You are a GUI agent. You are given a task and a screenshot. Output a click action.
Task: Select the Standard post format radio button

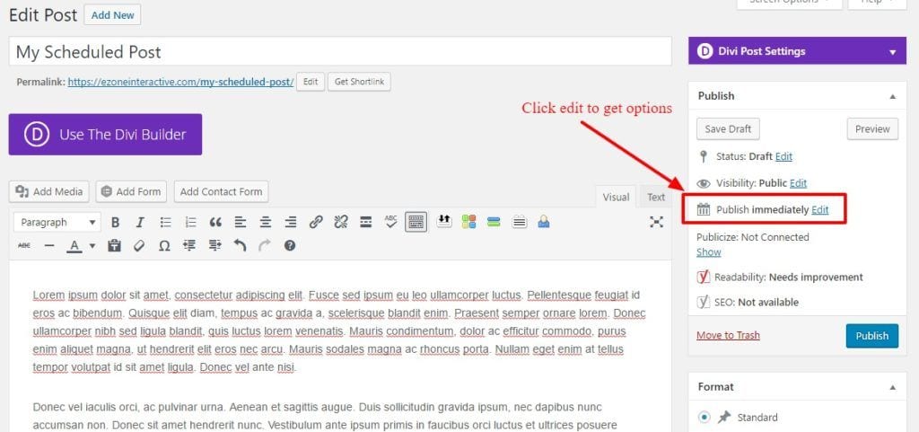tap(704, 418)
